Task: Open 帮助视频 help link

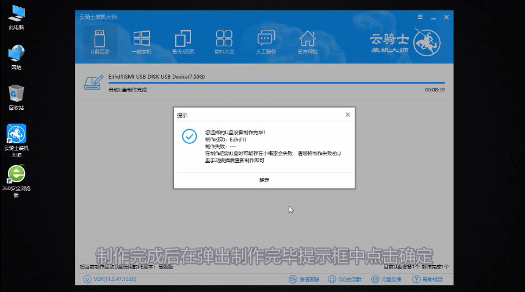Action: (x=427, y=279)
